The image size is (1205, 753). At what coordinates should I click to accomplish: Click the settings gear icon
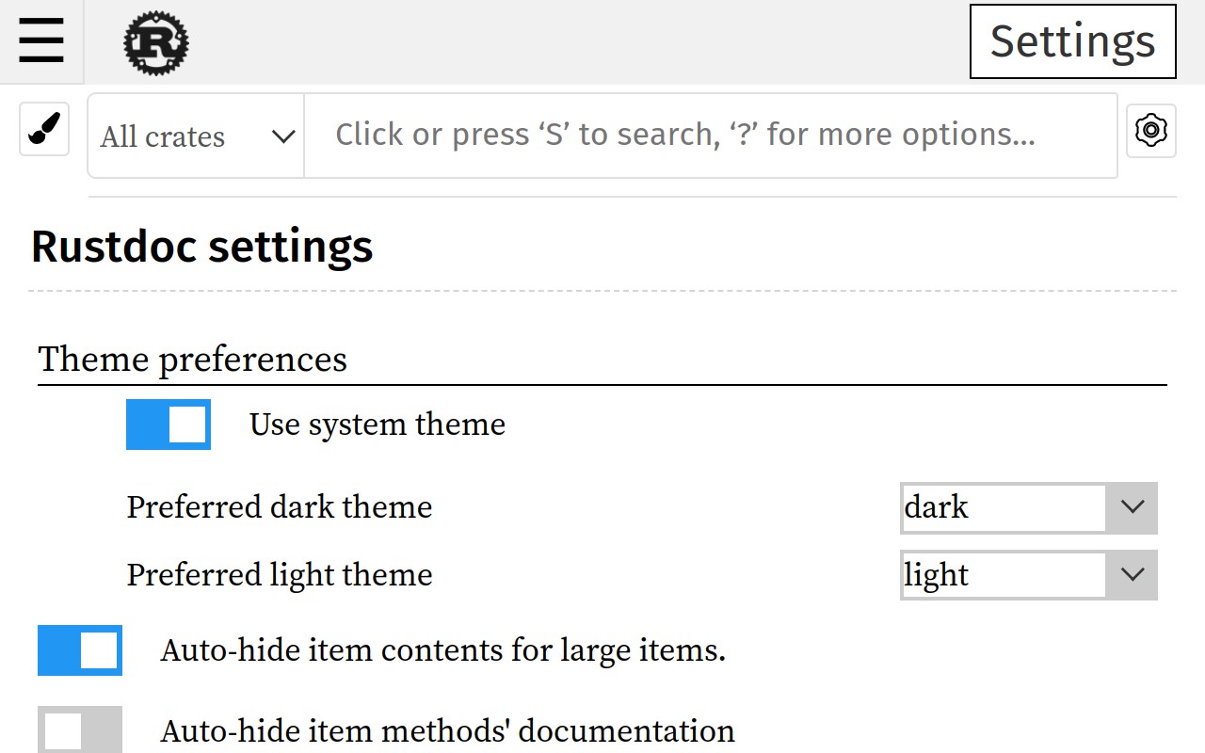pyautogui.click(x=1150, y=130)
